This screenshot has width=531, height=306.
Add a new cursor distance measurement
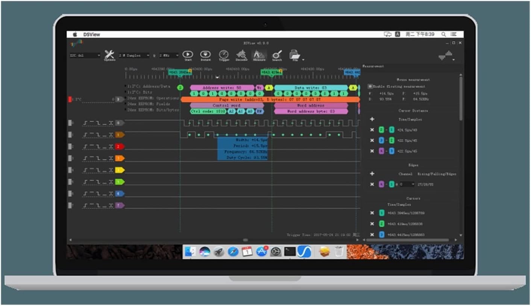(372, 119)
